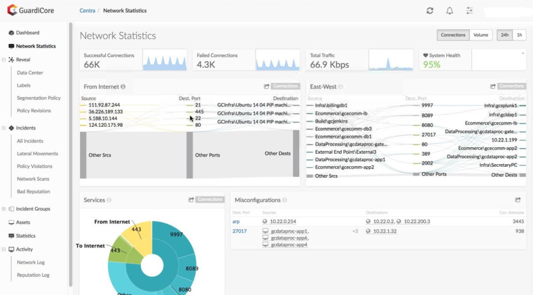Click the export icon in East-West panel
This screenshot has height=295, width=533.
tap(493, 87)
